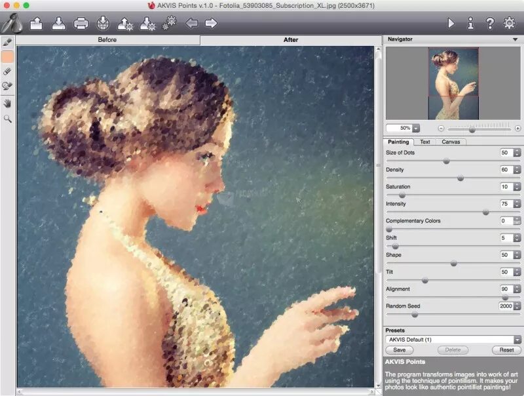This screenshot has width=524, height=396.
Task: Open the Canvas tab
Action: coord(451,142)
